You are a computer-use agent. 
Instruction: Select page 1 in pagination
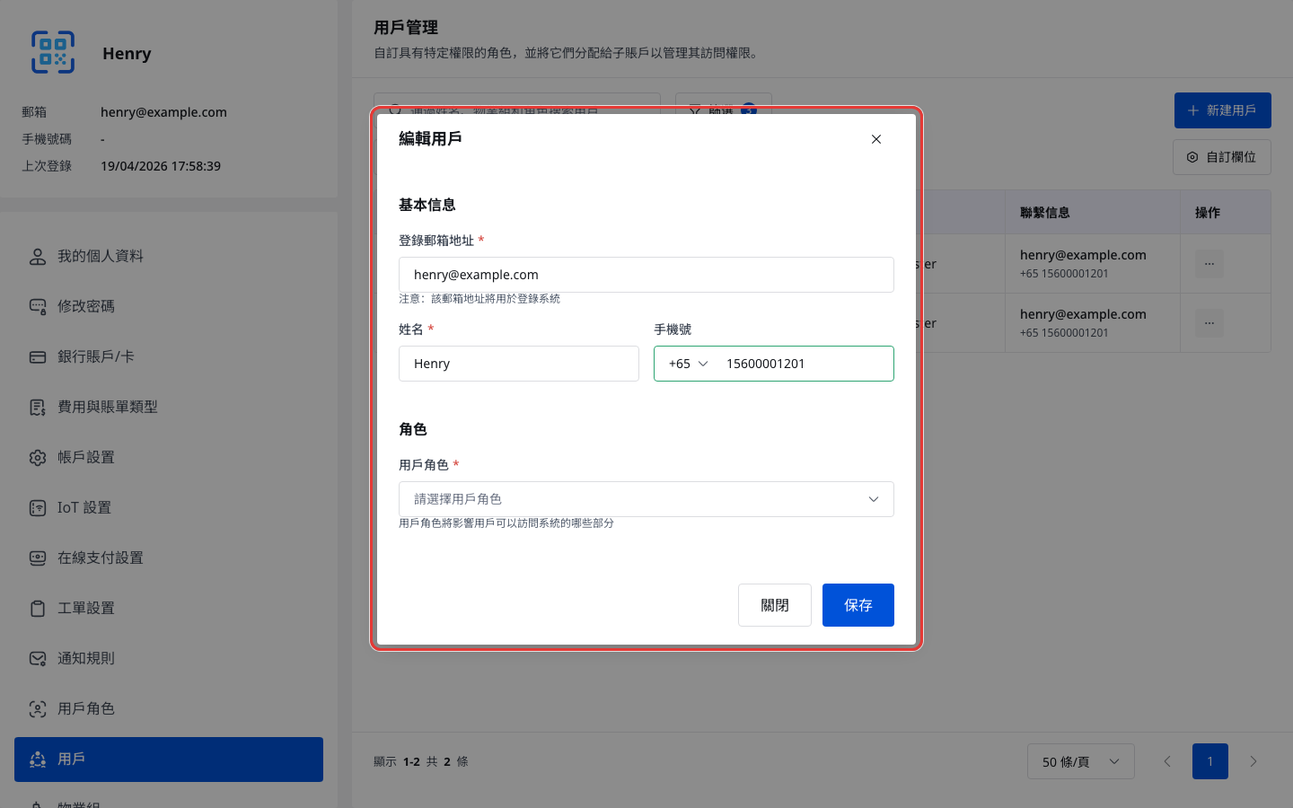(1210, 761)
